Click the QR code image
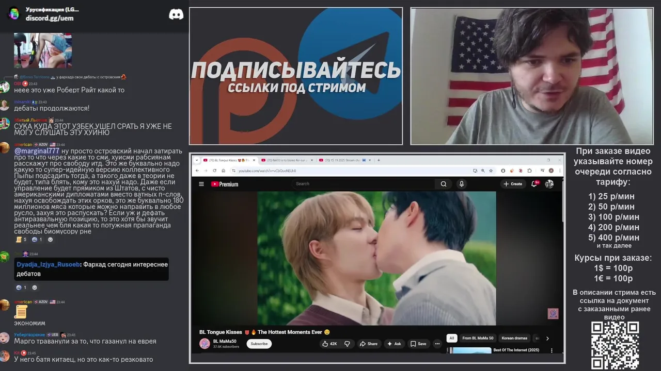The width and height of the screenshot is (661, 371). click(615, 345)
